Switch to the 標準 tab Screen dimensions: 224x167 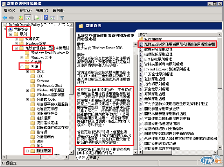(x=93, y=157)
